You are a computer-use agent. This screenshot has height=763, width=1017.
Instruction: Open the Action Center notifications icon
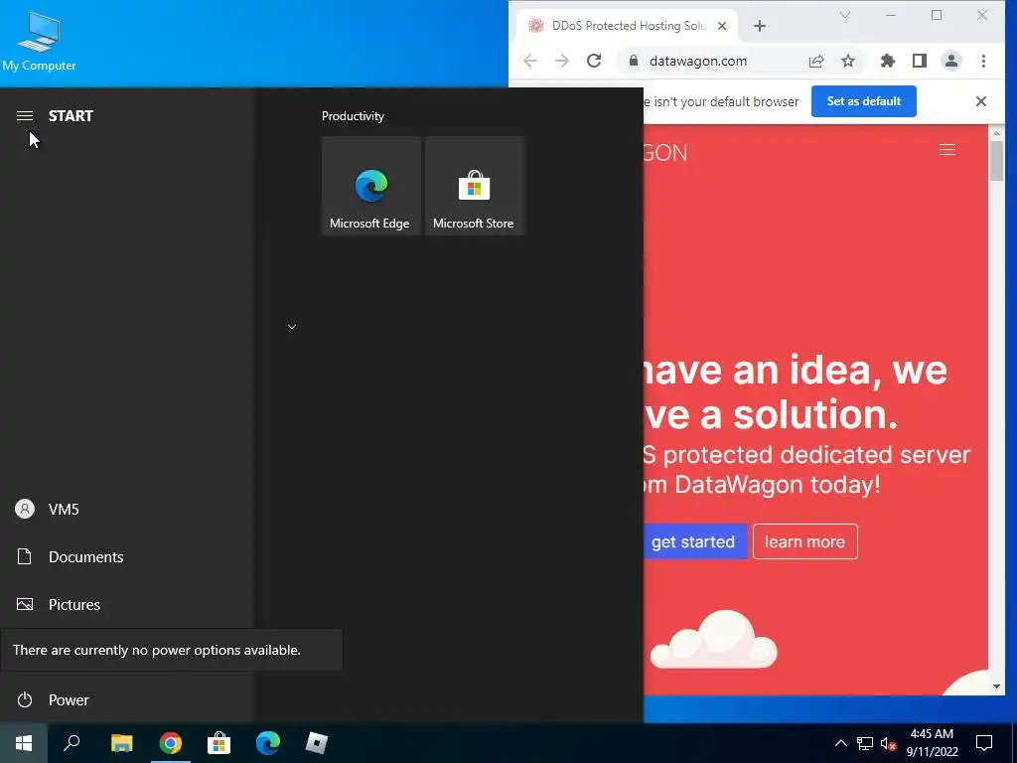click(x=984, y=743)
